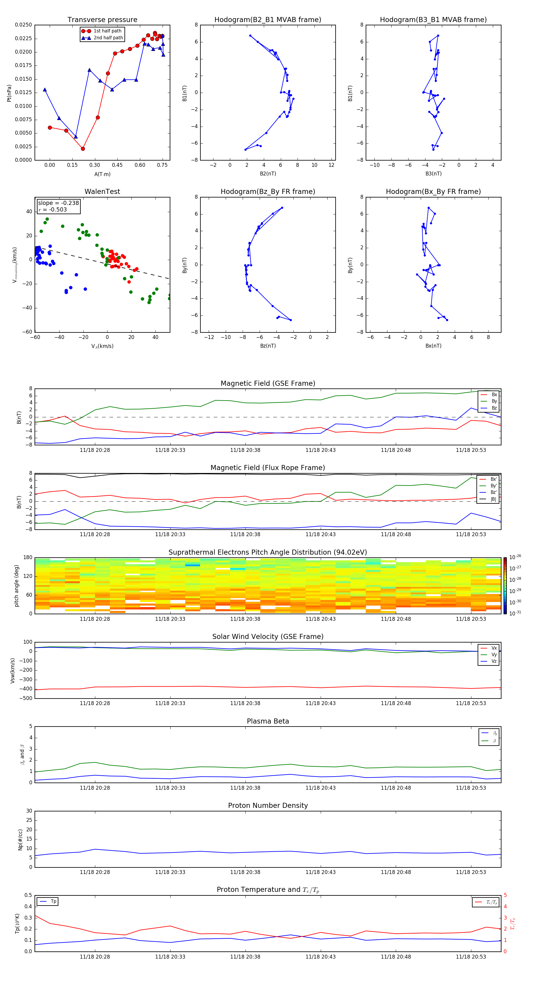Click the red Te/Tp right-axis label
Viewport: 536px width, 983px height.
coord(513,923)
